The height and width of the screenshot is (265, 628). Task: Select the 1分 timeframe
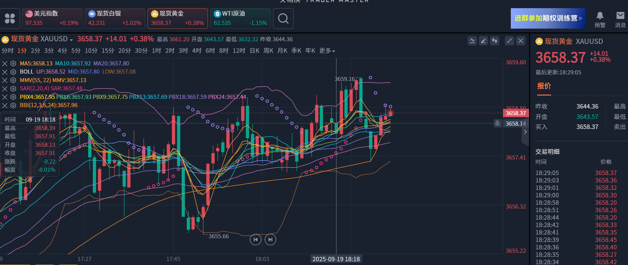pos(22,51)
